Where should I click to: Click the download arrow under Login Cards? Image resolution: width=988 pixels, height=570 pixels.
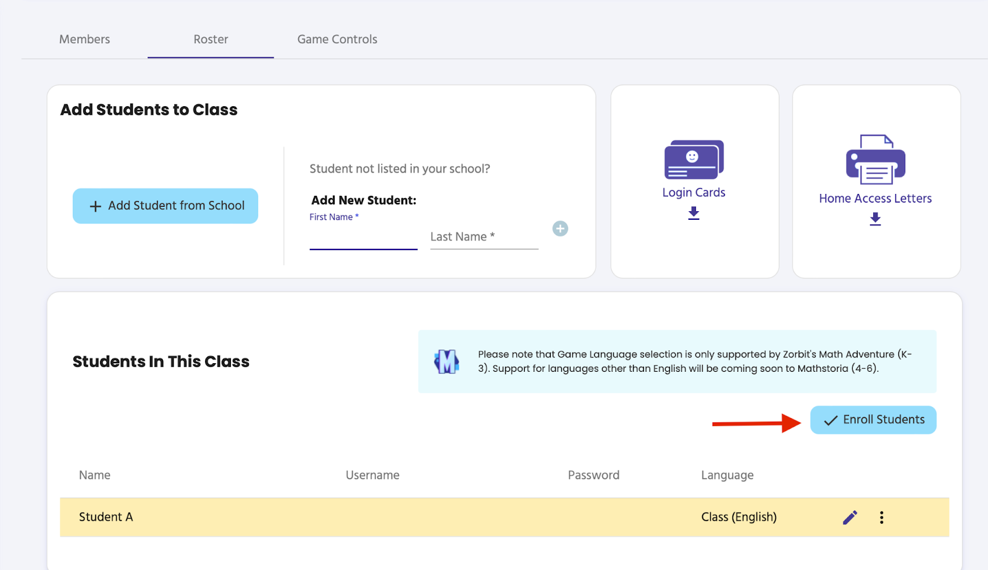(x=693, y=213)
